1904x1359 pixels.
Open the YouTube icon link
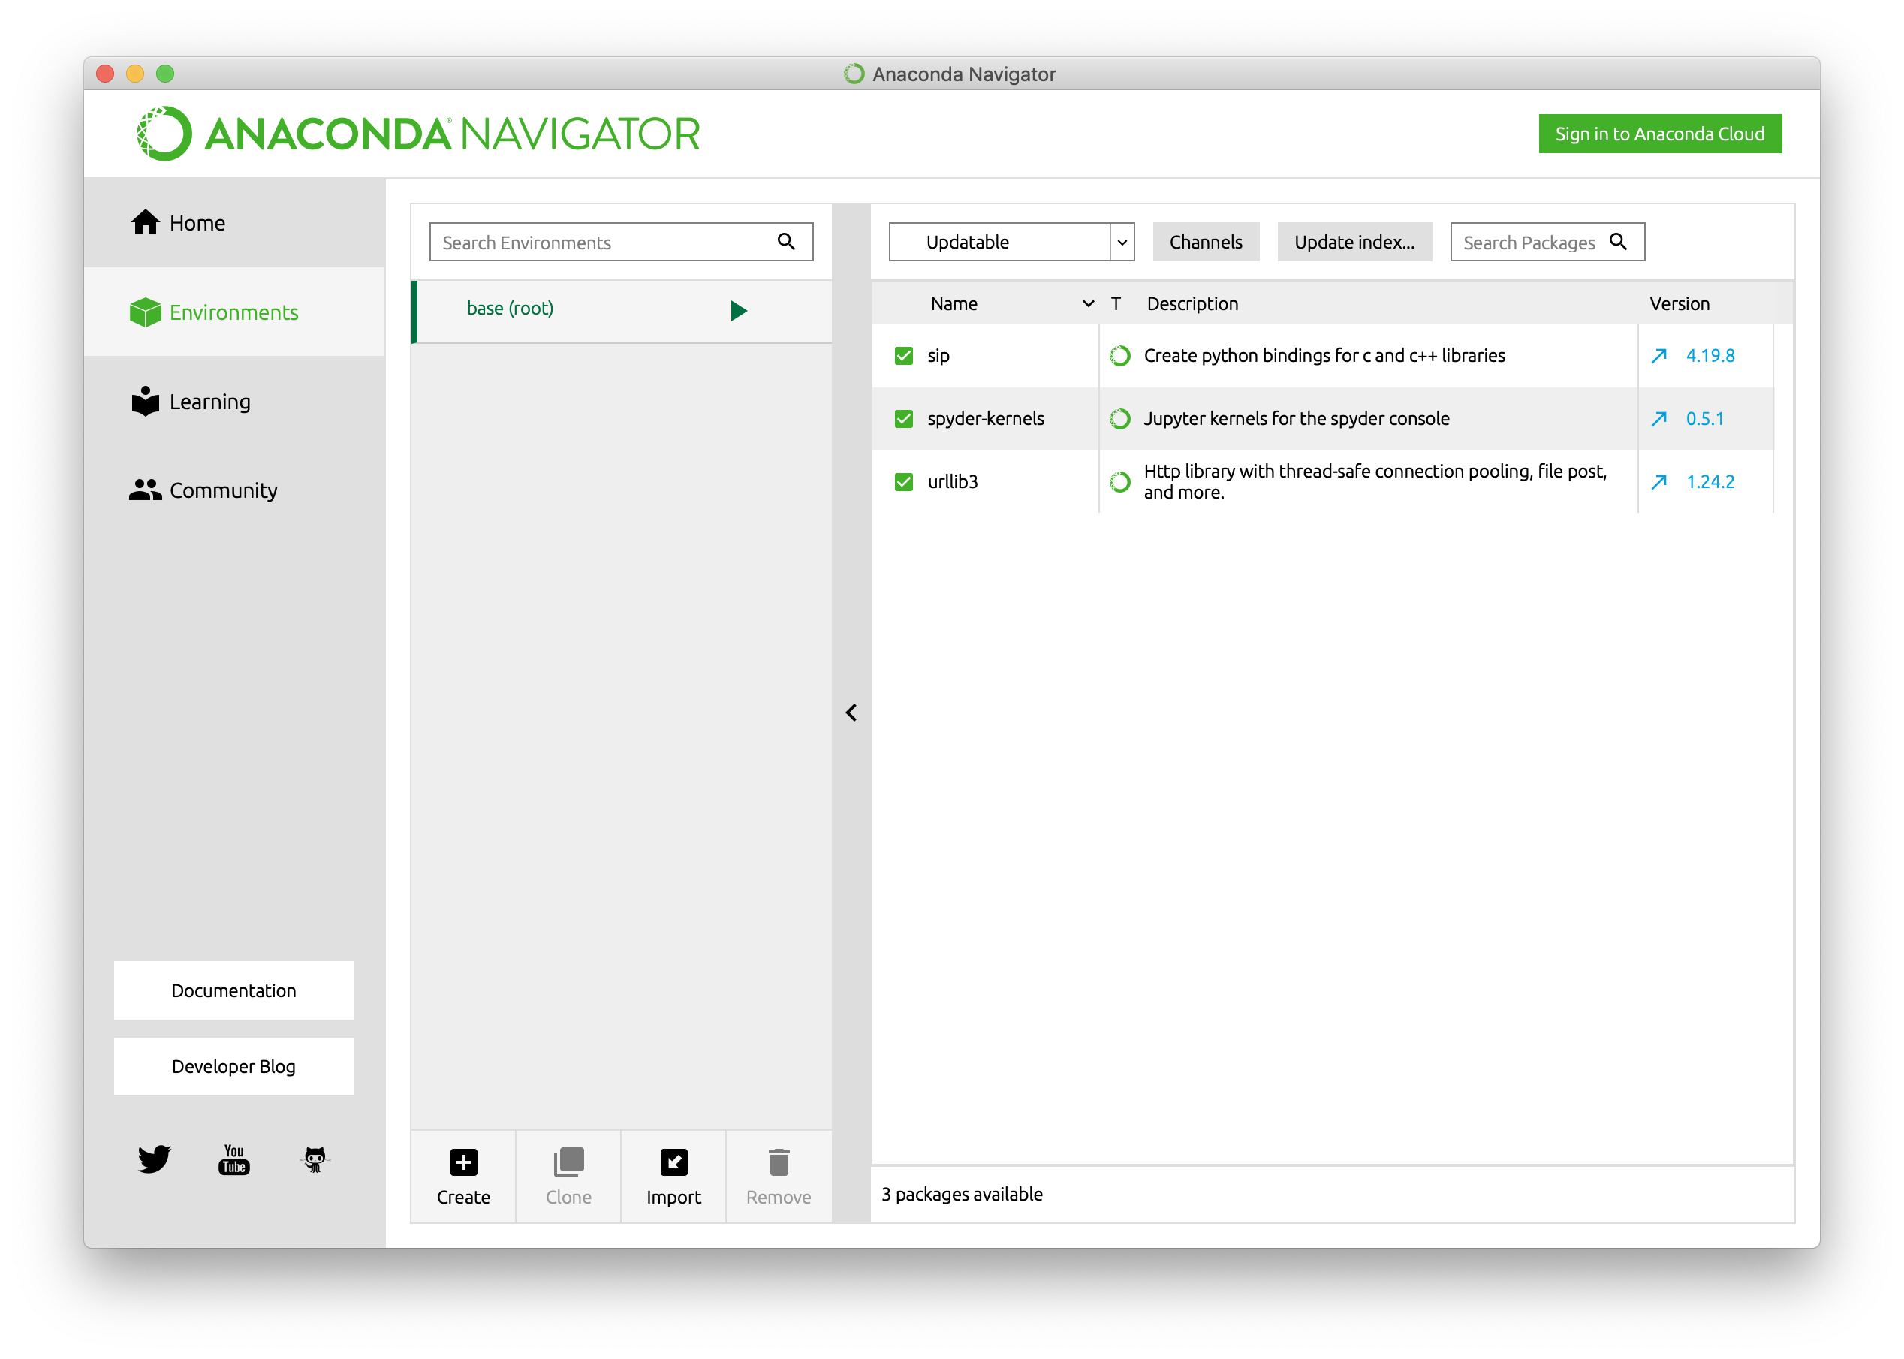click(x=234, y=1159)
